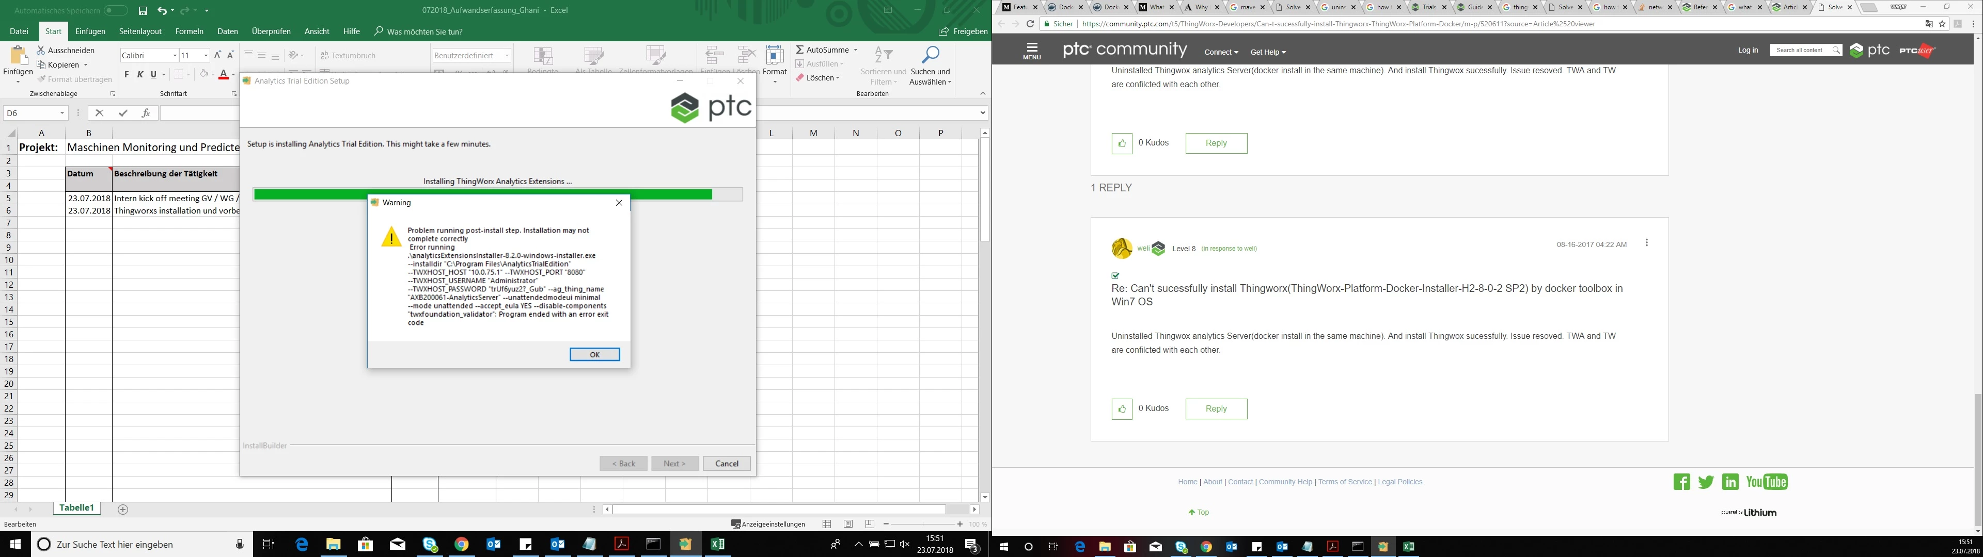Open the Facebook icon in the page footer

click(1681, 482)
